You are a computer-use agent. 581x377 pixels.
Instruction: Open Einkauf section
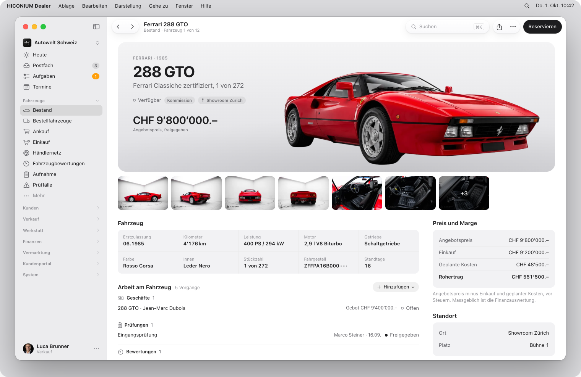point(61,142)
